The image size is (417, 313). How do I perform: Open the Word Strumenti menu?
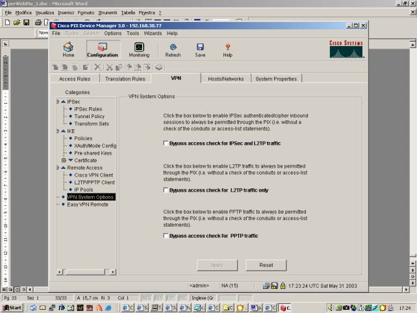click(107, 12)
